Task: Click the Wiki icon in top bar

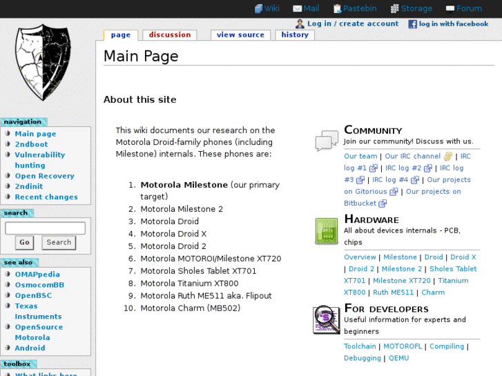Action: coord(258,9)
